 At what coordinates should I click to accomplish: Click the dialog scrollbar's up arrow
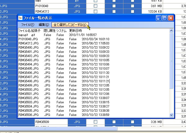pos(171,31)
